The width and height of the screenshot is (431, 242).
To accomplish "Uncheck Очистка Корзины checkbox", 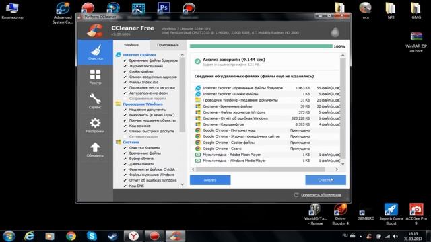I will point(125,148).
